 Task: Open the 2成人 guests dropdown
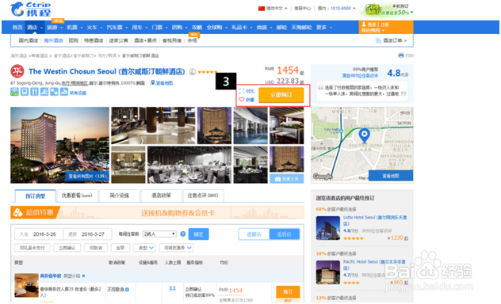[159, 234]
